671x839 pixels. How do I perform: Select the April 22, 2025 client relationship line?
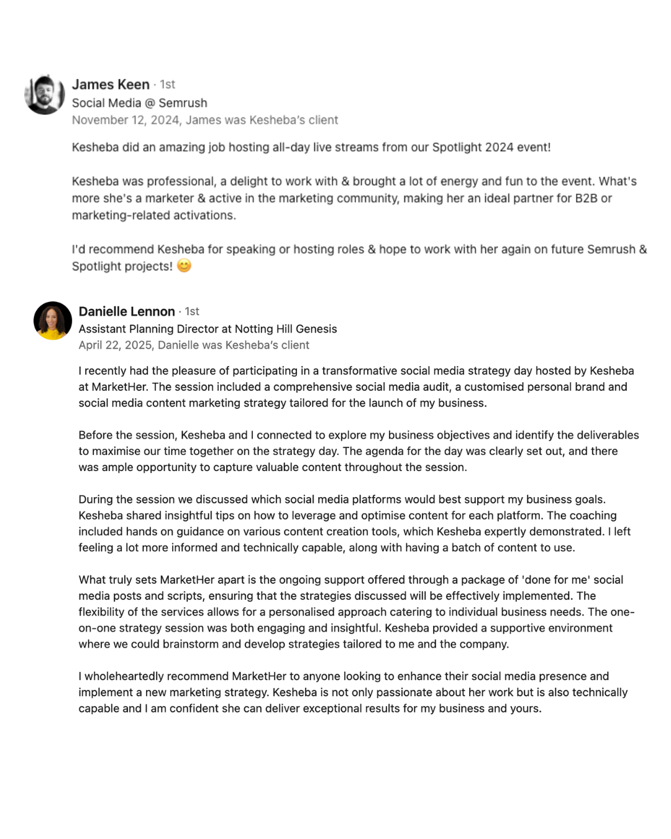click(x=194, y=345)
